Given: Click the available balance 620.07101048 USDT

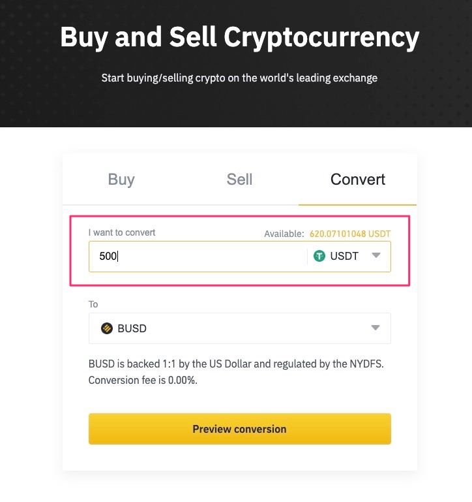Looking at the screenshot, I should pyautogui.click(x=349, y=233).
